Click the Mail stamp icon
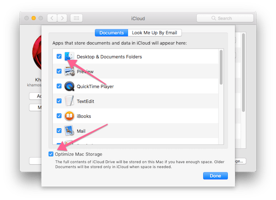Screen dimensions: 276x200 [69, 131]
